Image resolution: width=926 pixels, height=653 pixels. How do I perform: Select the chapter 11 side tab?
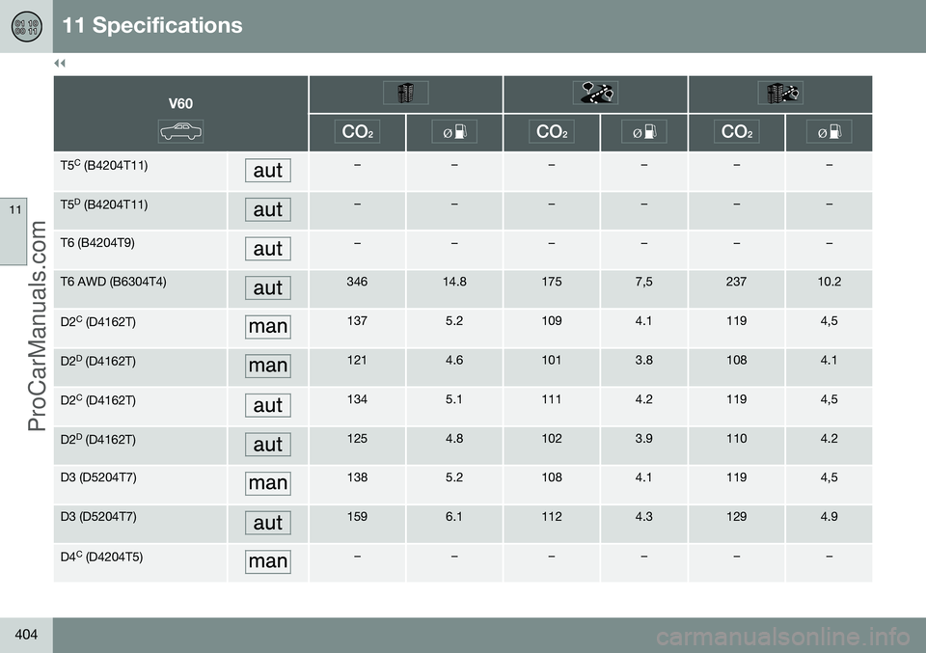14,231
